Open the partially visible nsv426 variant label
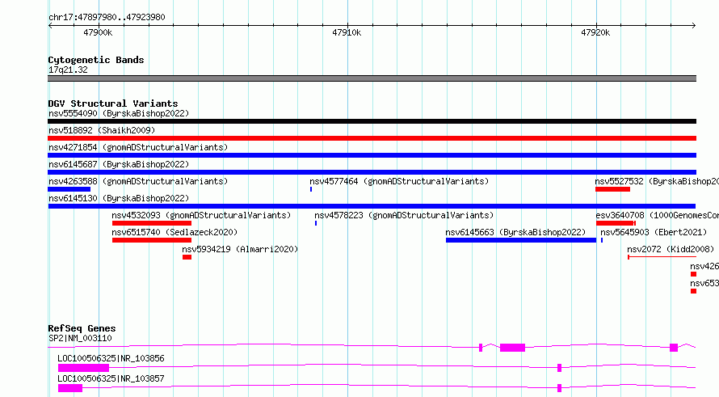 pyautogui.click(x=704, y=266)
